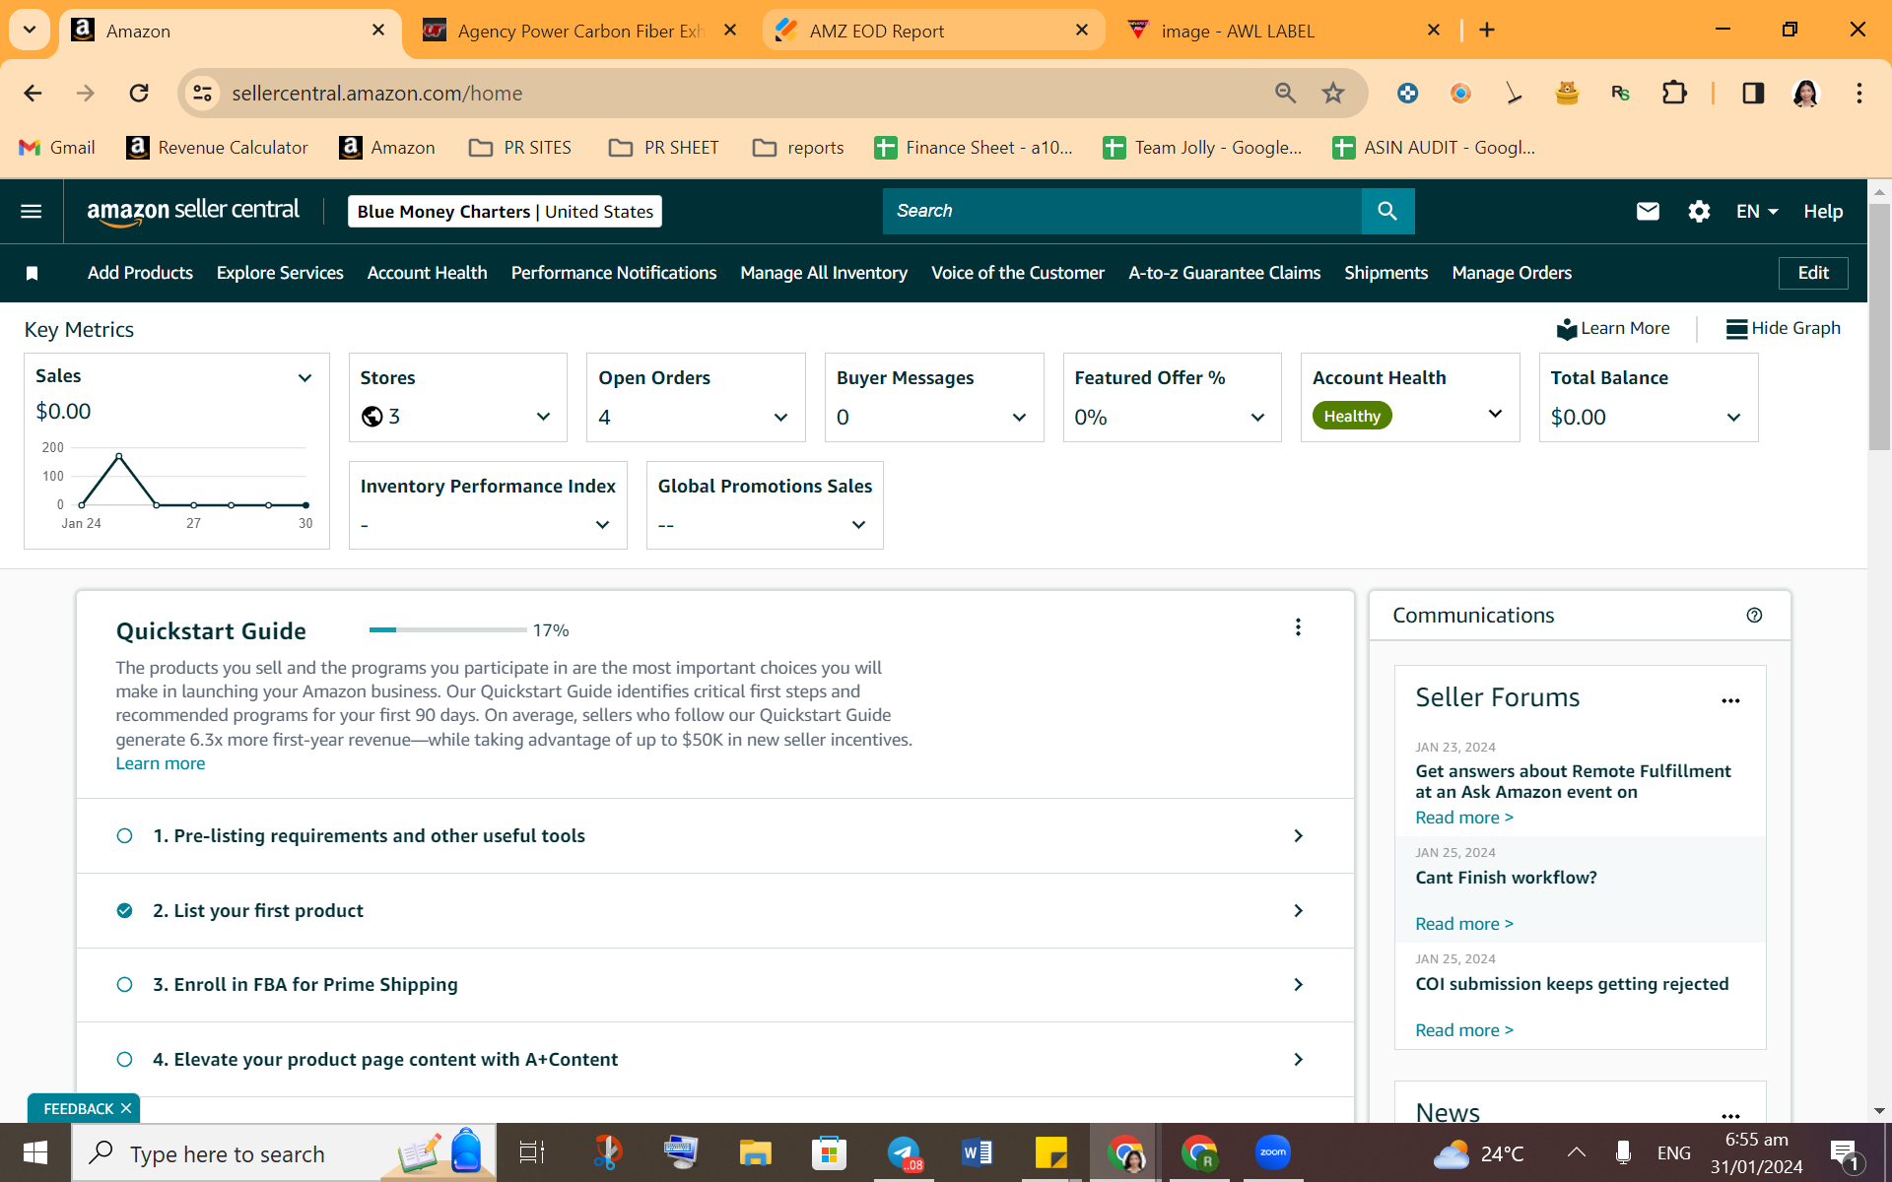Select the Enroll in FBA step circle
Viewport: 1892px width, 1182px height.
coord(124,985)
